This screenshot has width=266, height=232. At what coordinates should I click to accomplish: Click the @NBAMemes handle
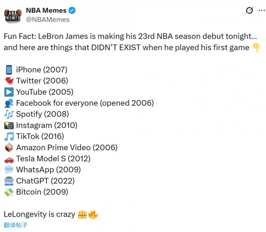tap(48, 20)
